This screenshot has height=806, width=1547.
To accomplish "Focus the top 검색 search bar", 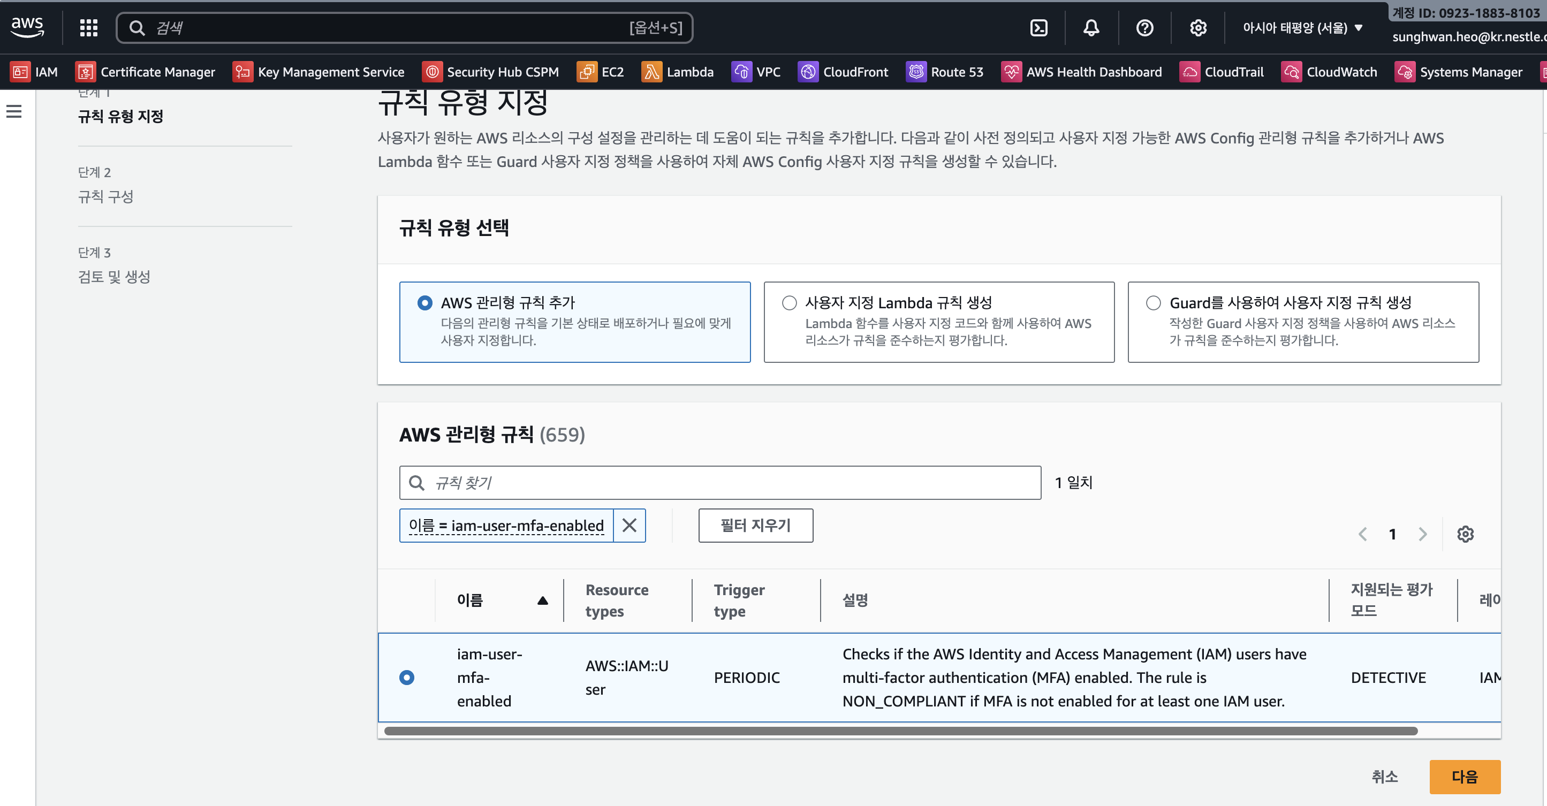I will (404, 28).
